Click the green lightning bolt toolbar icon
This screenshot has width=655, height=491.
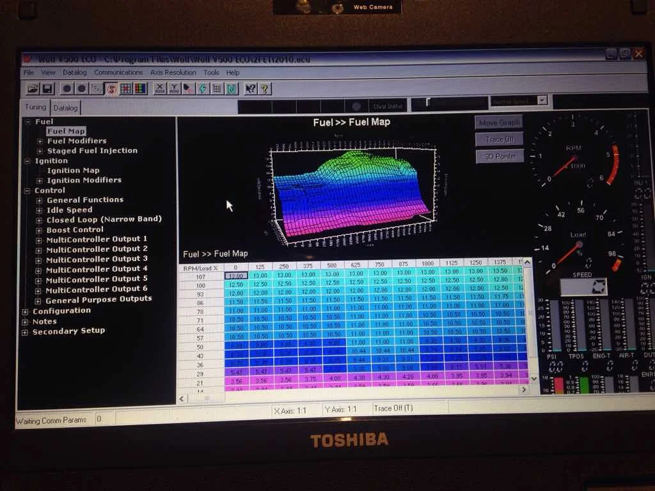(203, 89)
